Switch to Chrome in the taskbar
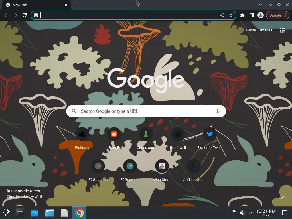The height and width of the screenshot is (219, 292). pyautogui.click(x=79, y=213)
